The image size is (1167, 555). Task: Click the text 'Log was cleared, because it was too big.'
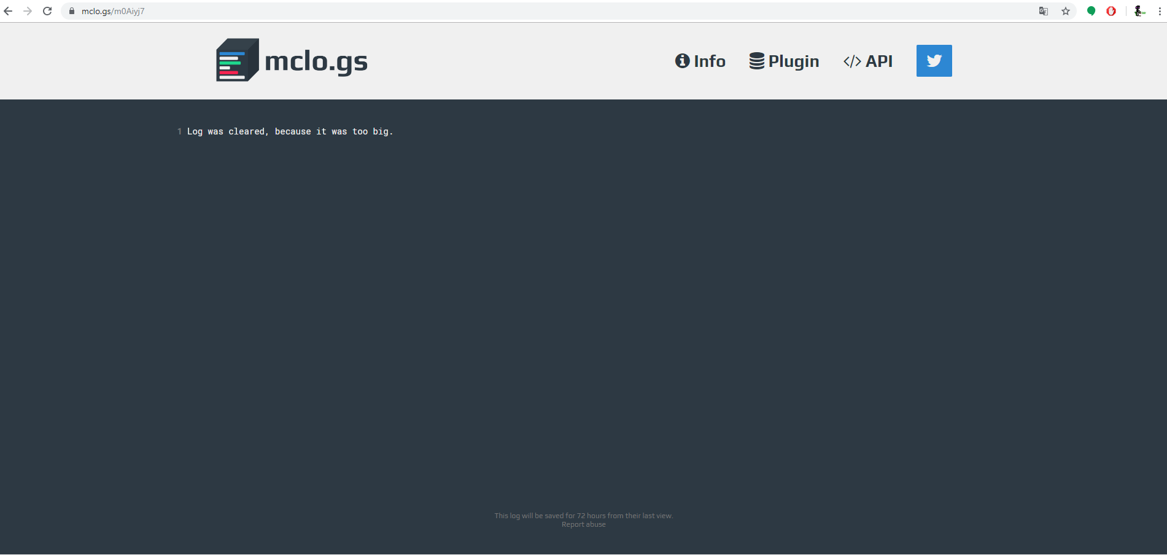290,131
